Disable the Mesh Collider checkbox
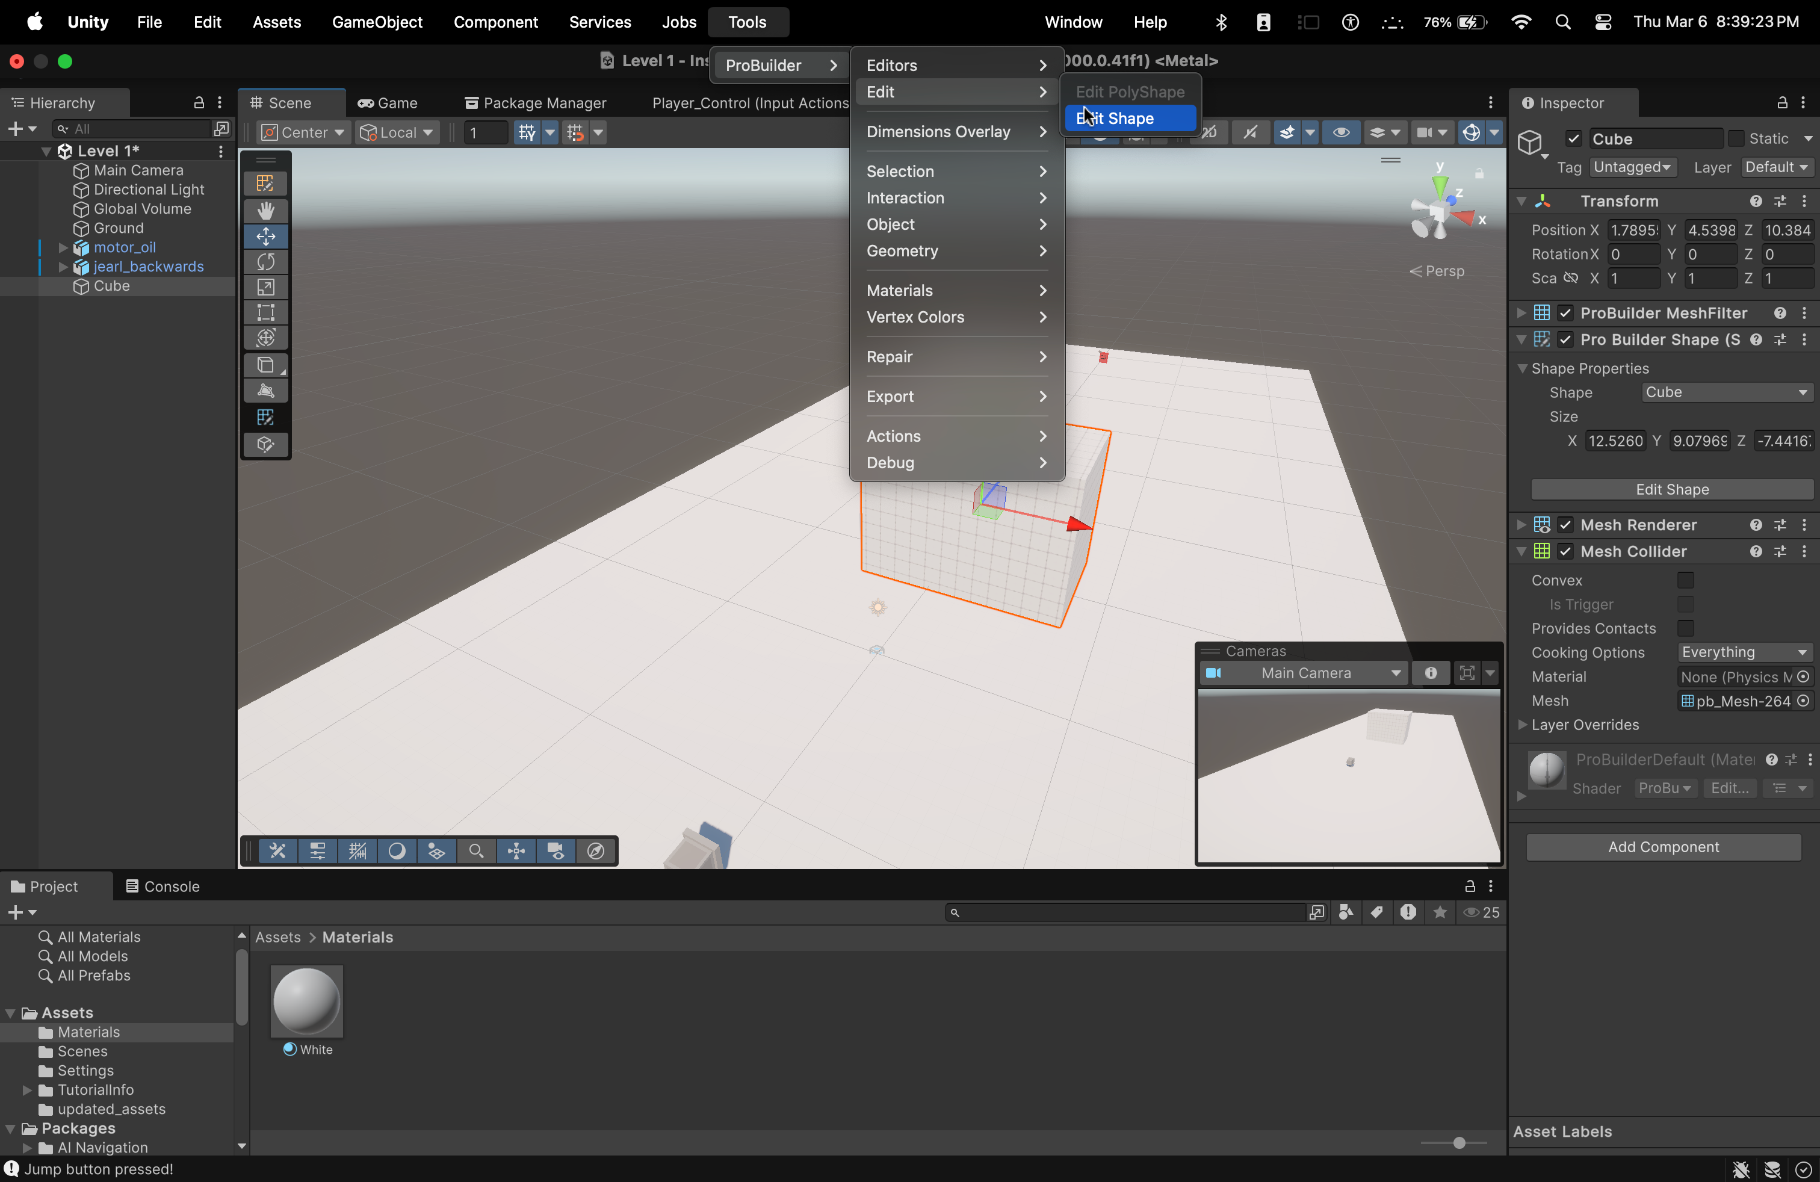The height and width of the screenshot is (1182, 1820). pyautogui.click(x=1565, y=551)
